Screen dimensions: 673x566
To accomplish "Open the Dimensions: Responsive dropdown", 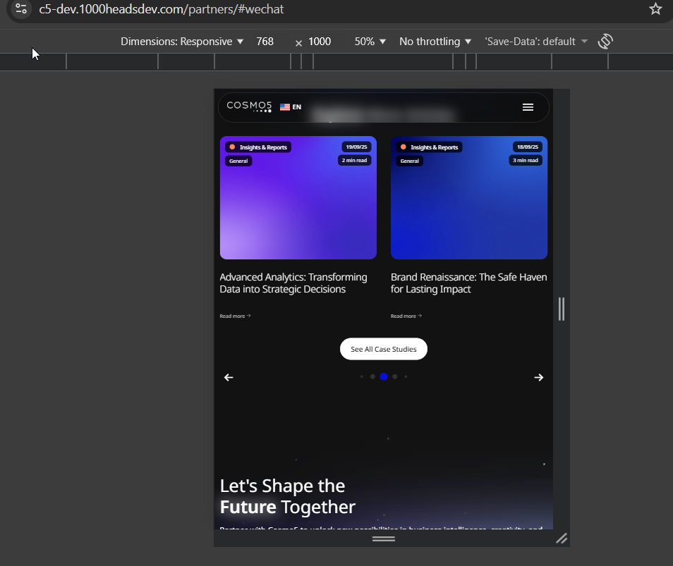I will pyautogui.click(x=182, y=42).
